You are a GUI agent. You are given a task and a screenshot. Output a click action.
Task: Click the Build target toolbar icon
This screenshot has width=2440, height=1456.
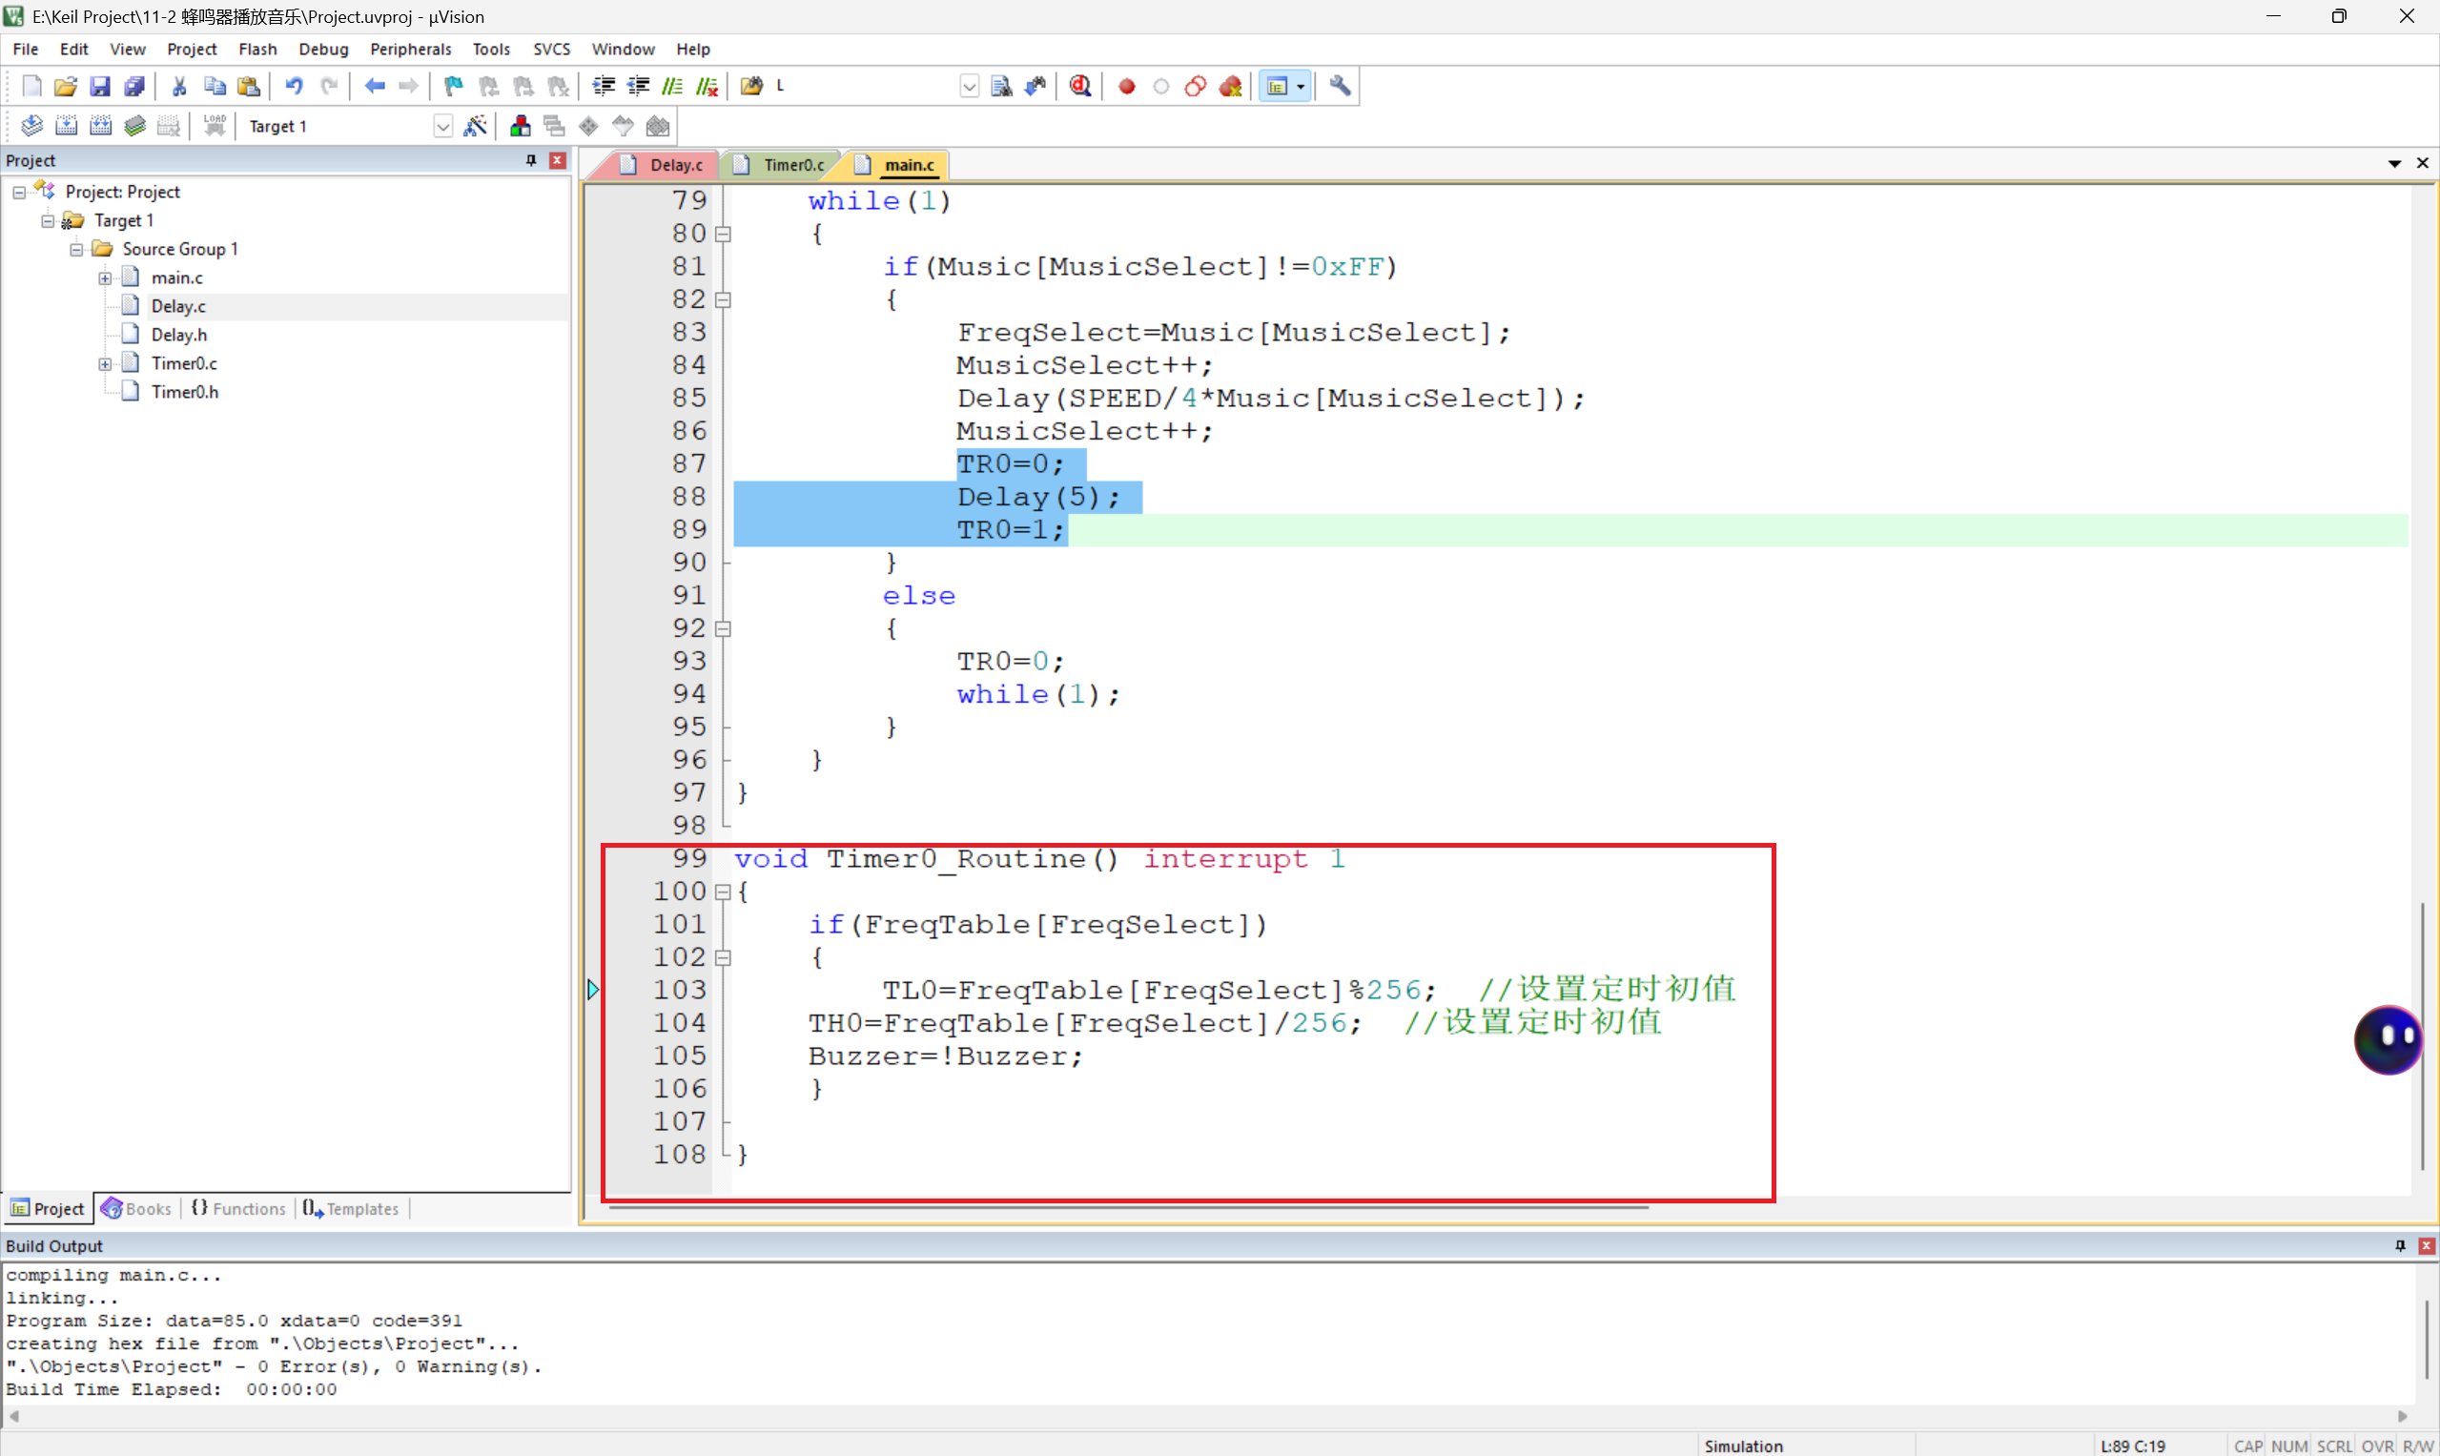coord(66,126)
